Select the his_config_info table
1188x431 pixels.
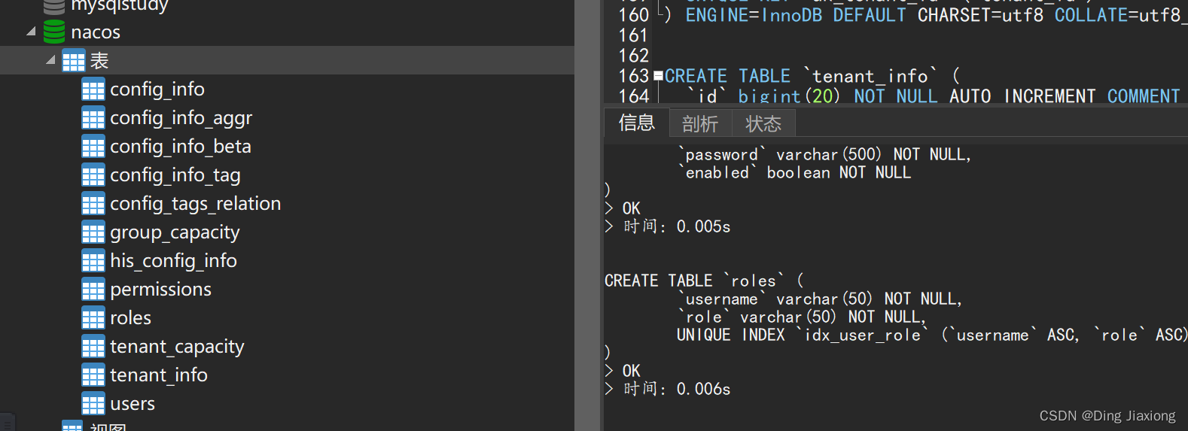click(173, 261)
